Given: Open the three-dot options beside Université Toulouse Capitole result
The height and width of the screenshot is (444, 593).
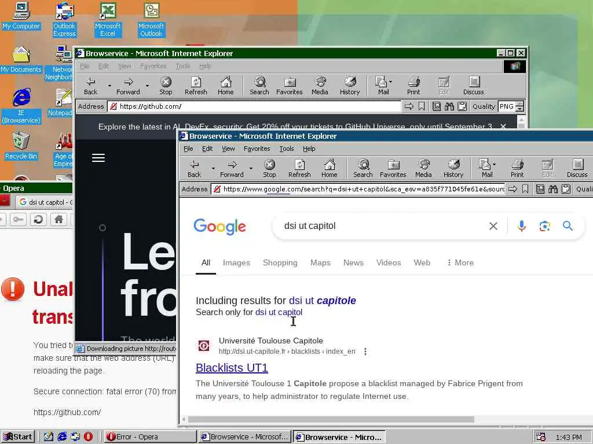Looking at the screenshot, I should click(365, 351).
